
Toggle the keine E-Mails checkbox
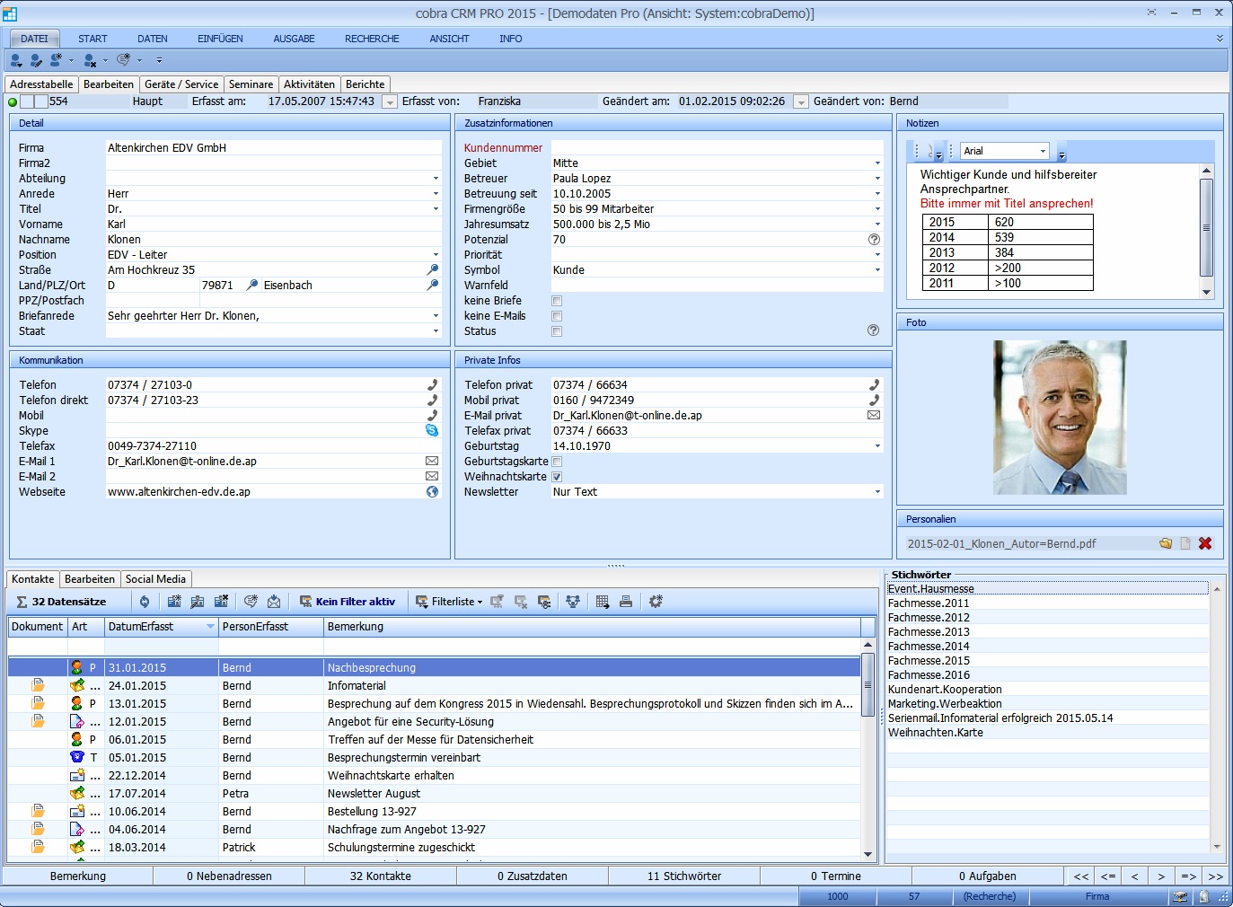pyautogui.click(x=557, y=316)
